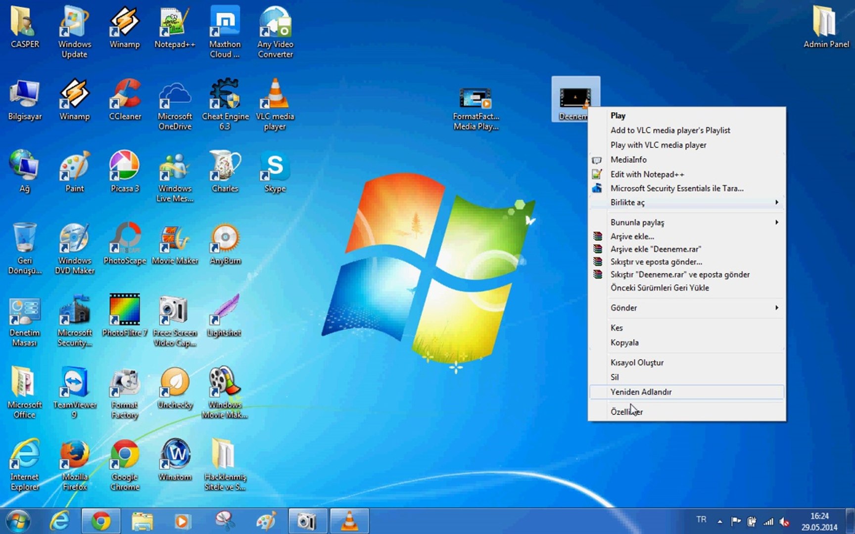Image resolution: width=855 pixels, height=534 pixels.
Task: Choose Add to VLC media player's Playlist
Action: click(687, 130)
